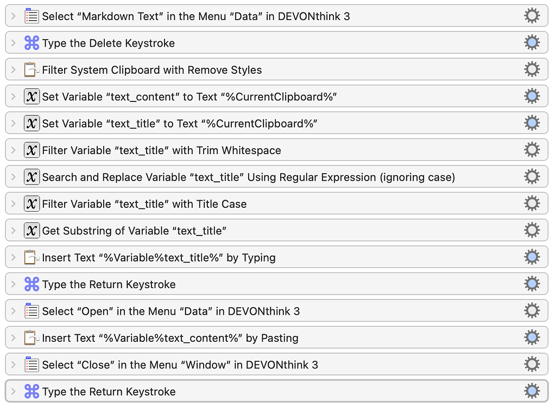Open gear options for Select Close action

(532, 364)
